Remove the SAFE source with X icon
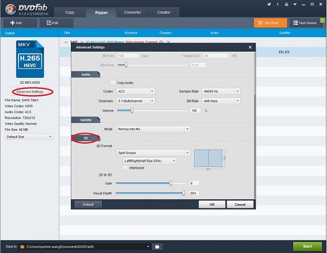Viewport: 327px width, 253px height. pyautogui.click(x=168, y=42)
